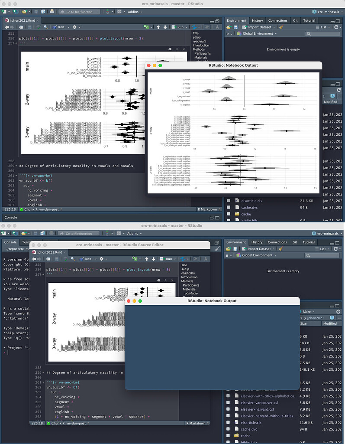Tick checkbox beside elsevier-harvard-without-titles in bottom window
This screenshot has width=345, height=444.
tap(228, 416)
